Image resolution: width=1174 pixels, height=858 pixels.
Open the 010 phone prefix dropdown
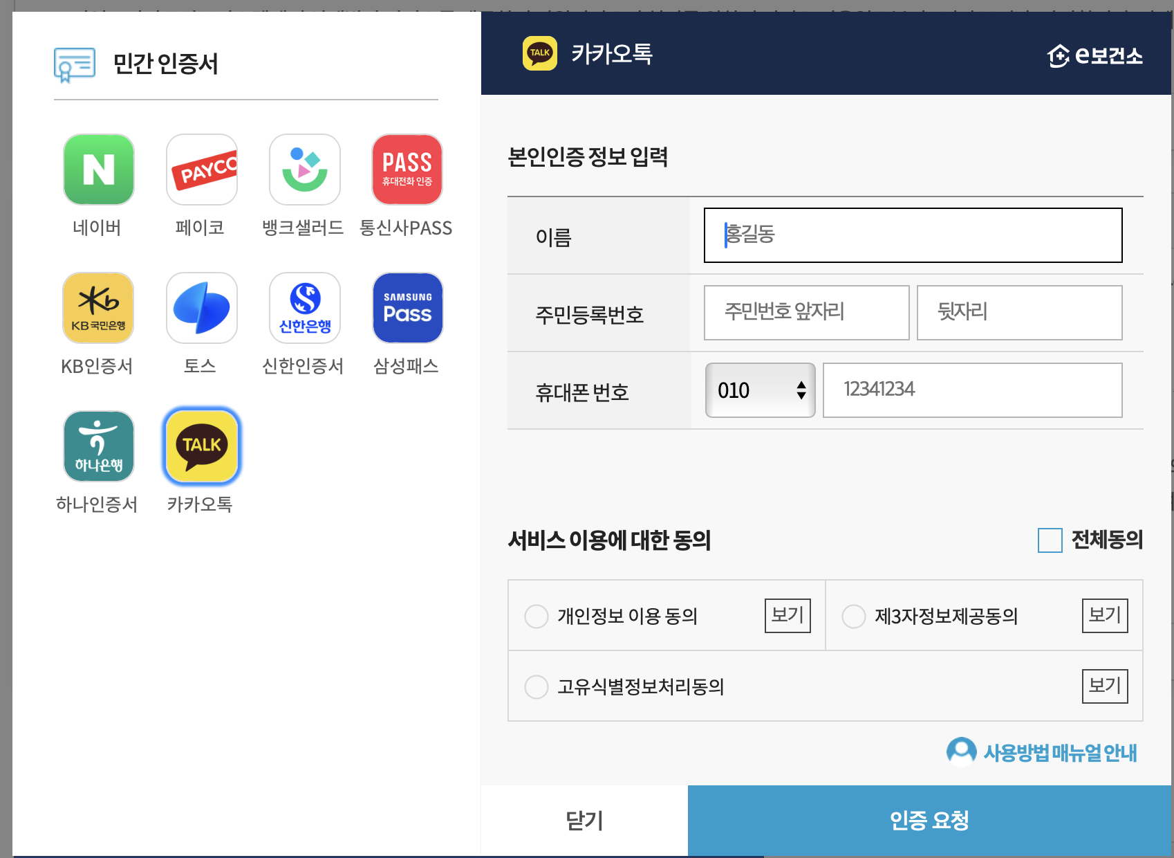[761, 390]
